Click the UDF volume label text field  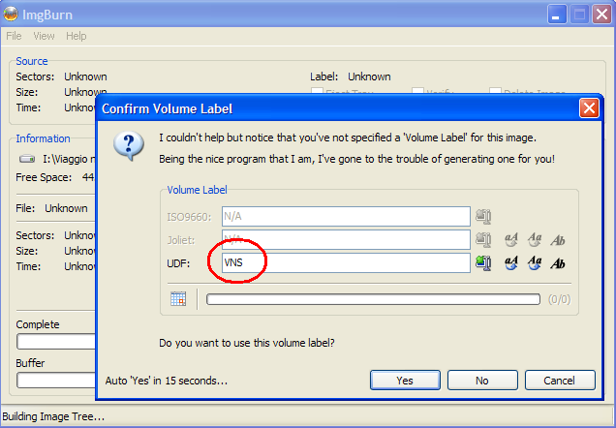pyautogui.click(x=346, y=262)
